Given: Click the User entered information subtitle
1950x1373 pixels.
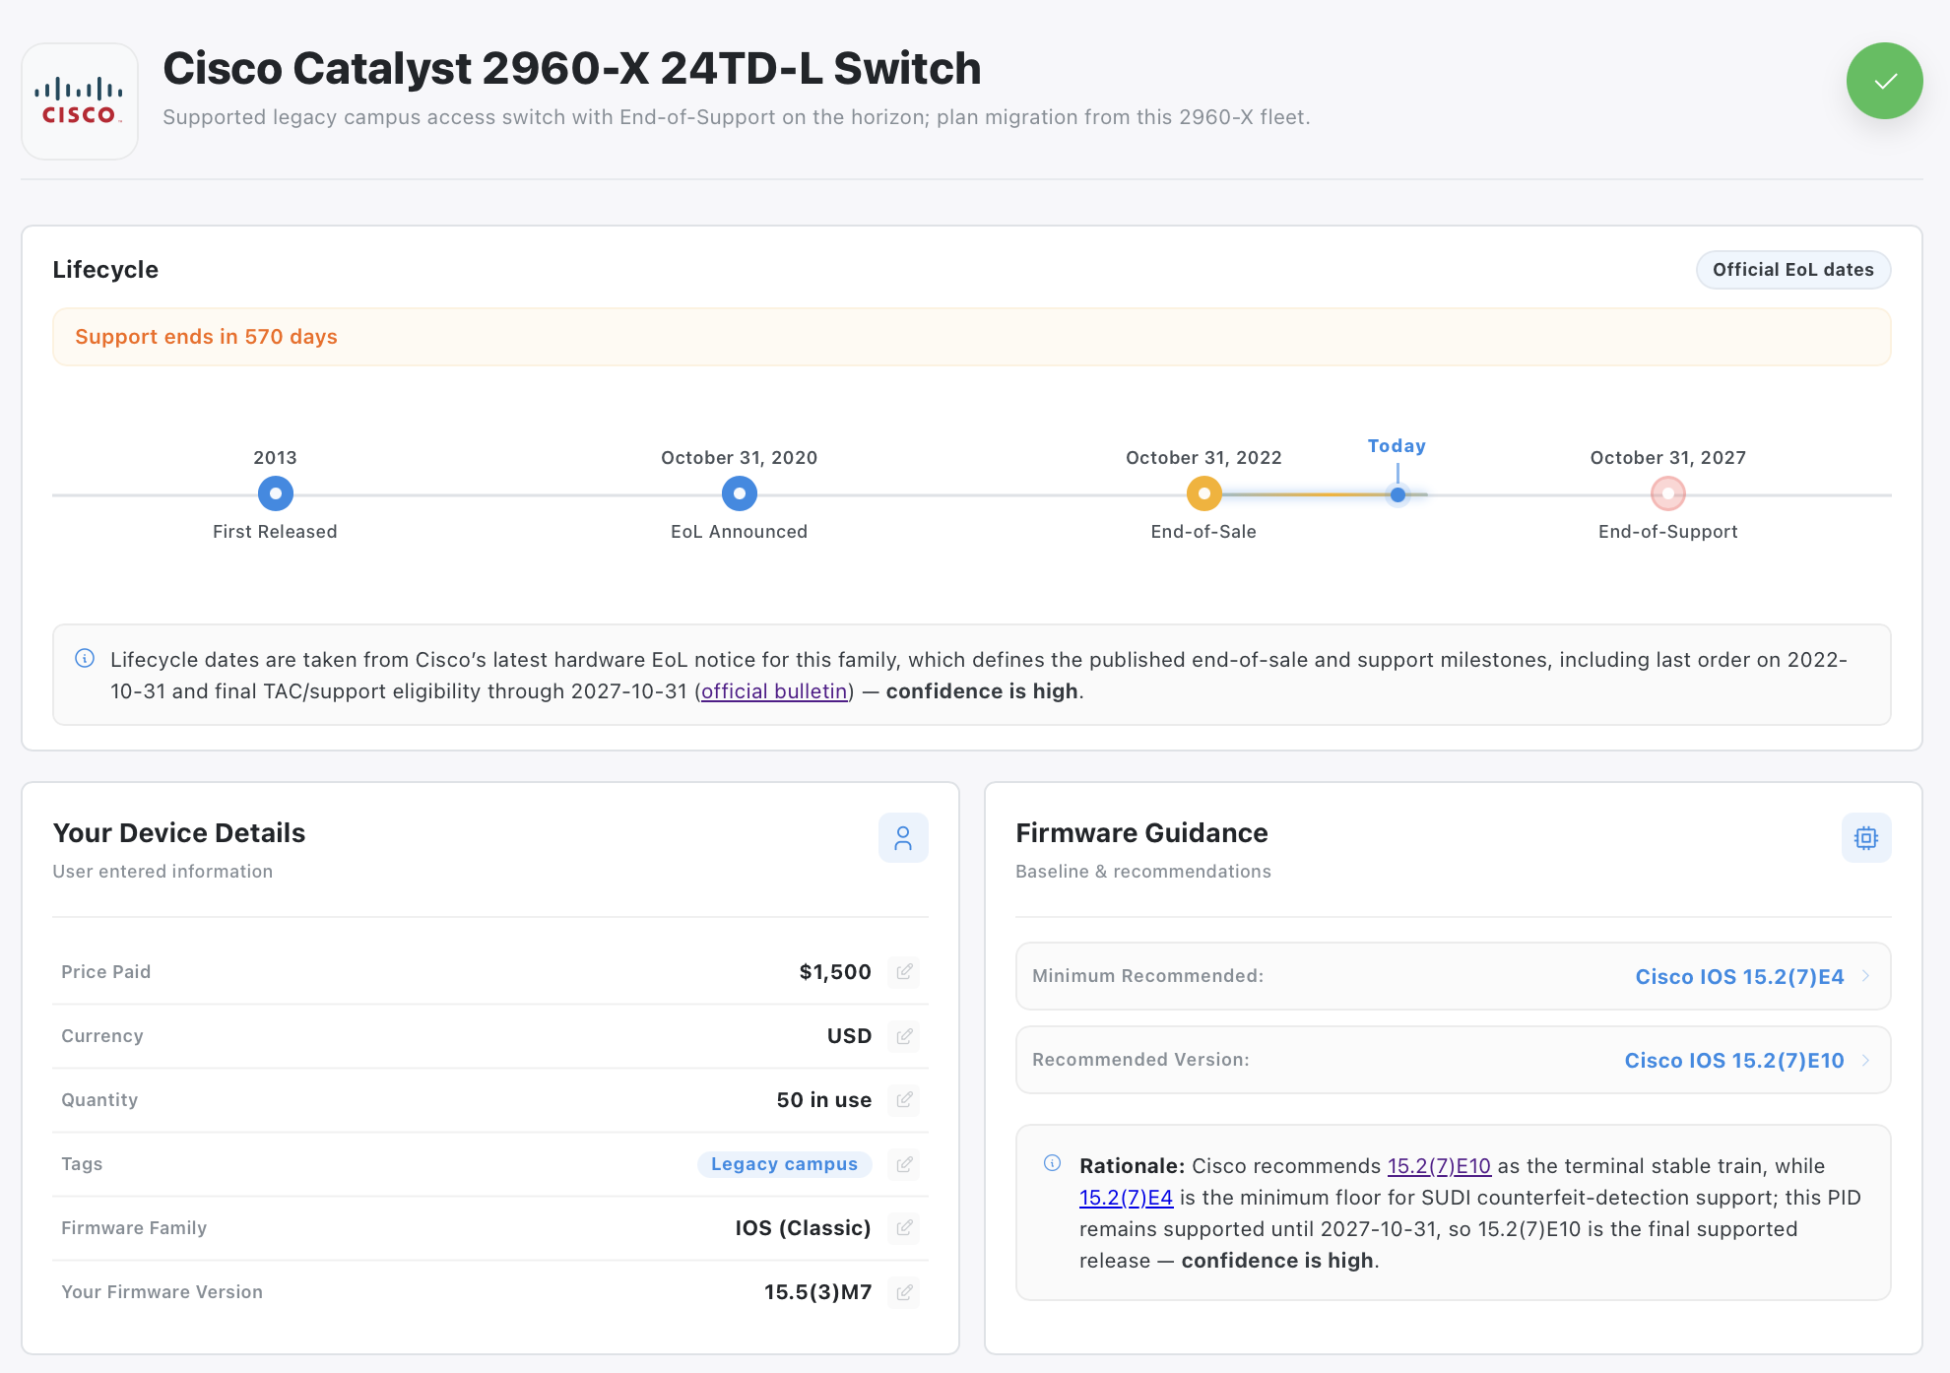Looking at the screenshot, I should coord(162,872).
